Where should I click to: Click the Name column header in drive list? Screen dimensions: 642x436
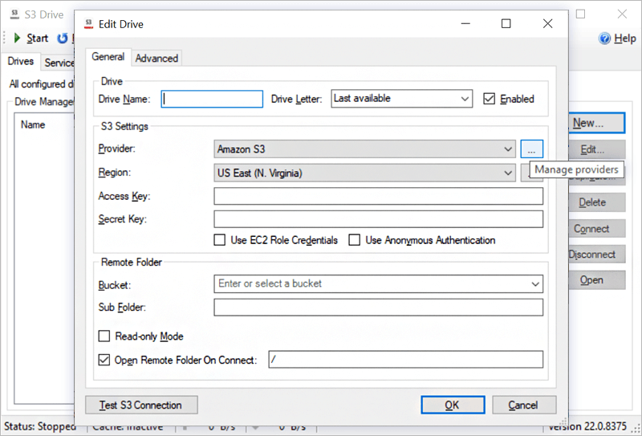[x=33, y=124]
